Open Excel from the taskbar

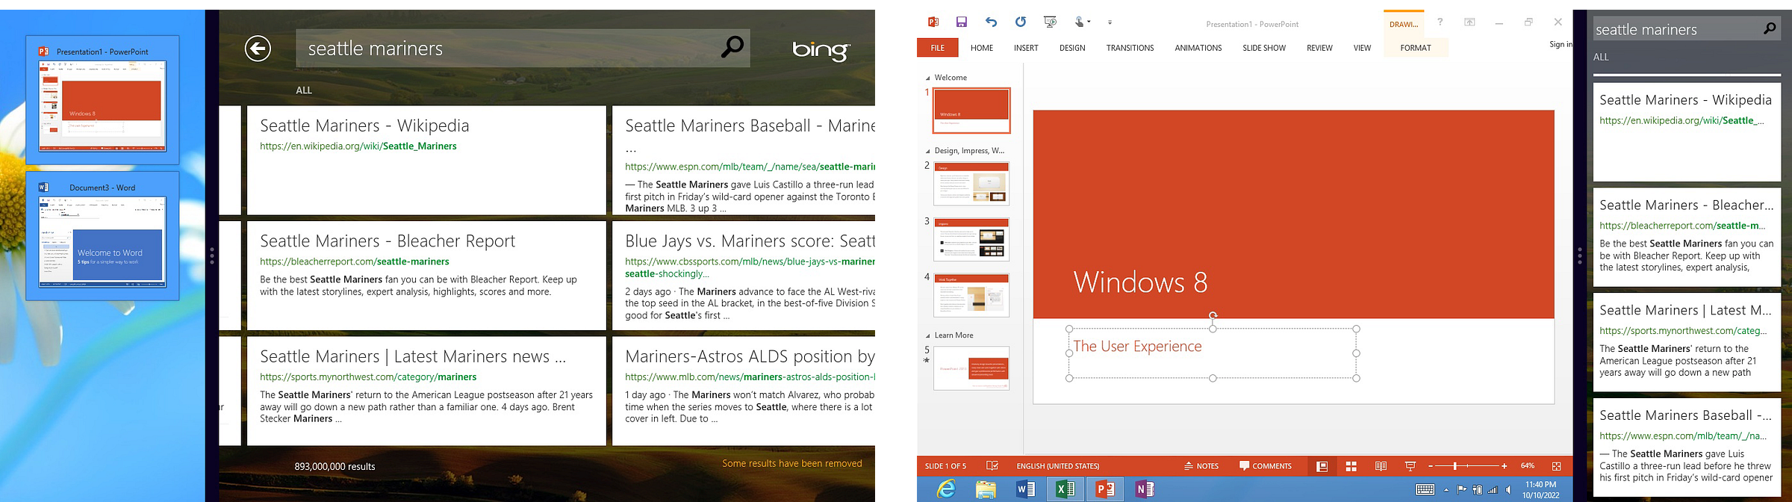[x=1065, y=489]
